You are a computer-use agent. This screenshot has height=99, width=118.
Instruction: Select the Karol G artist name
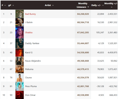(29, 52)
